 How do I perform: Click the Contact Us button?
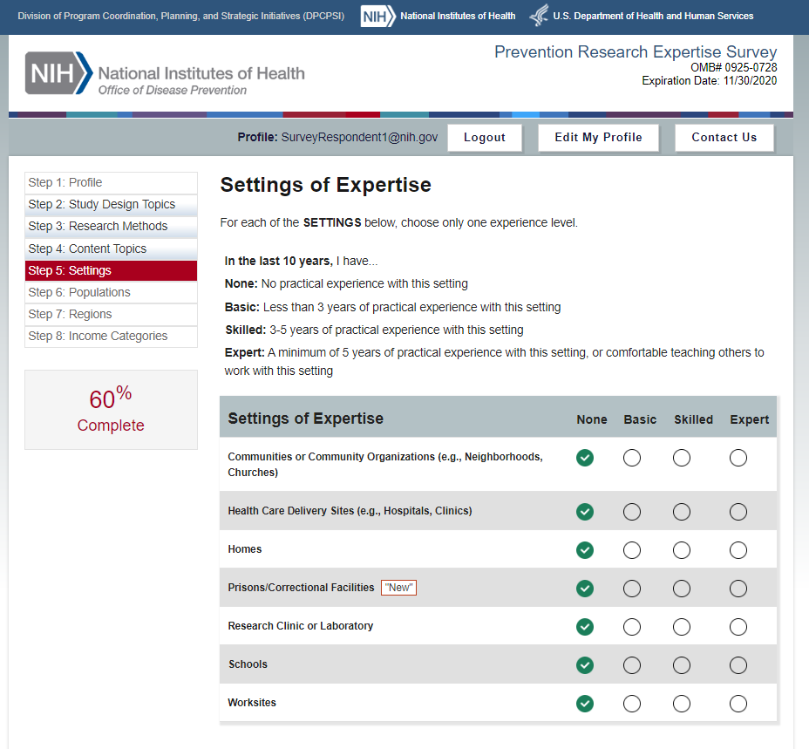click(724, 137)
